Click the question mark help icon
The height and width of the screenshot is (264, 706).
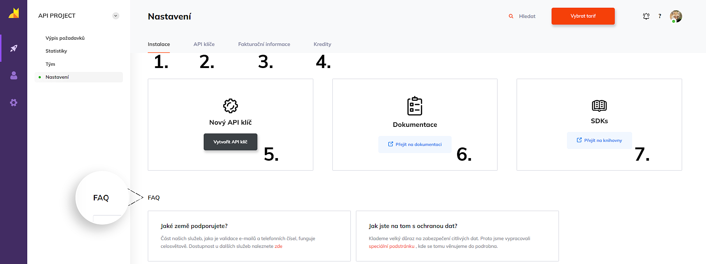point(660,16)
